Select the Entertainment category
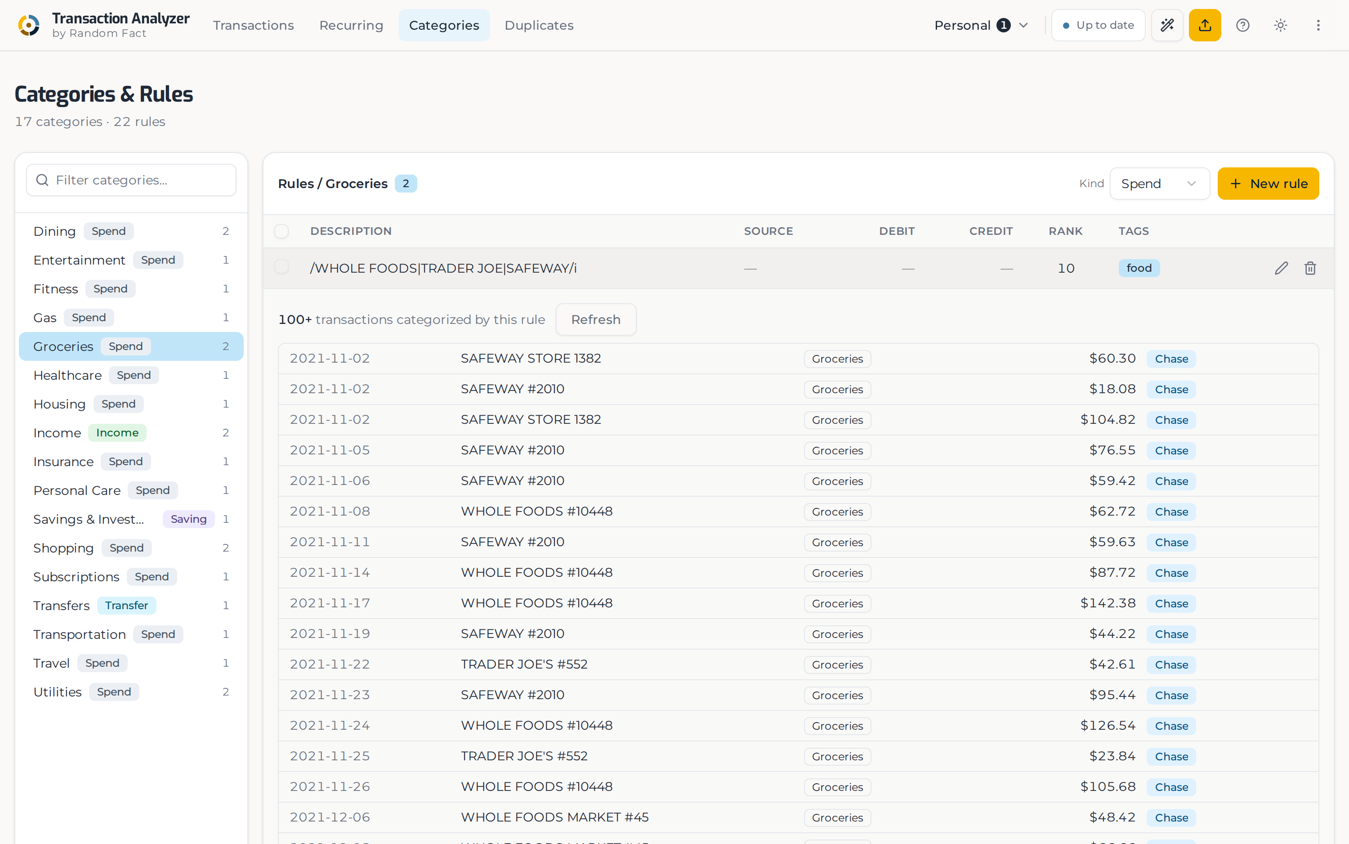 coord(131,260)
